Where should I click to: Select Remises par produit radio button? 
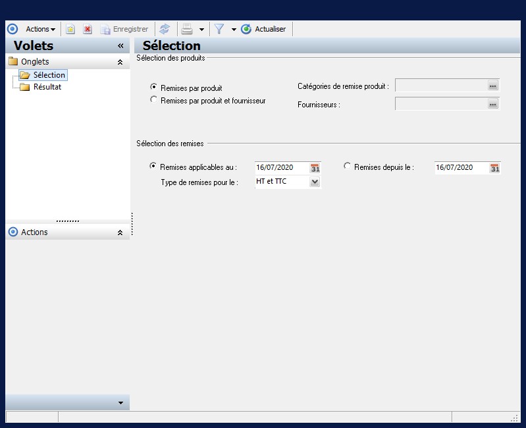[x=153, y=87]
